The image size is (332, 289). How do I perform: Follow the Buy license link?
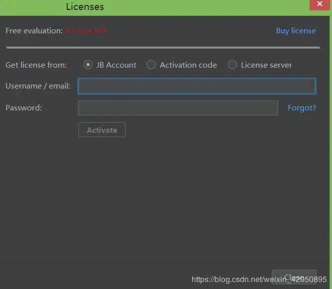pos(296,31)
